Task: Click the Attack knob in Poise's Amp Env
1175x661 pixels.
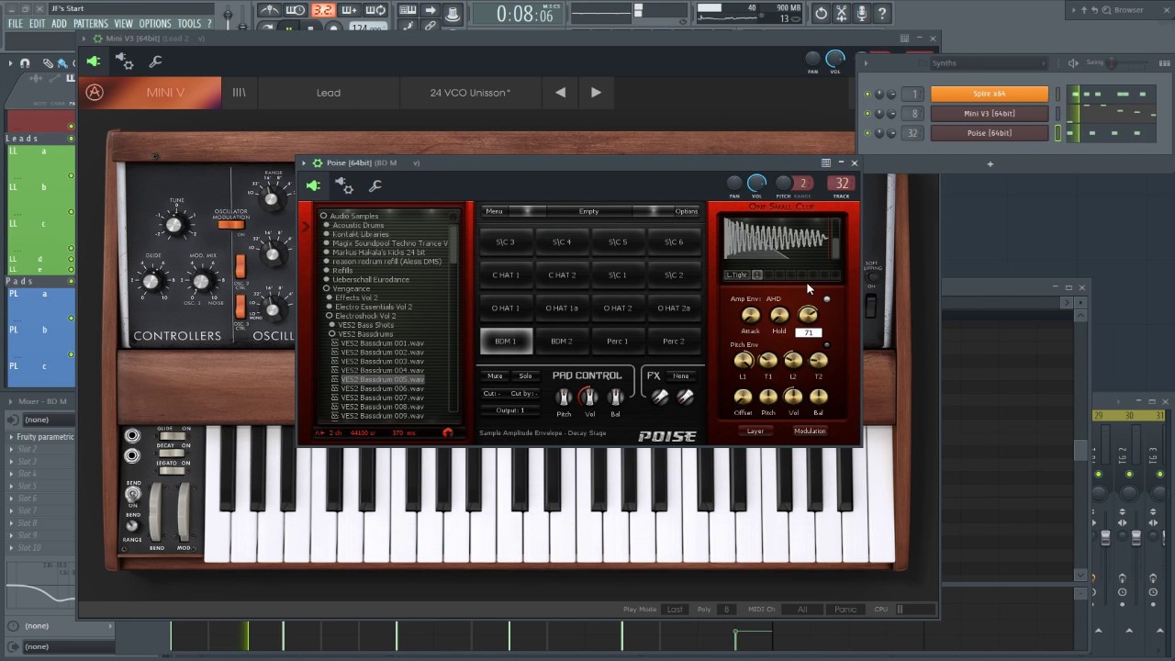Action: [751, 316]
